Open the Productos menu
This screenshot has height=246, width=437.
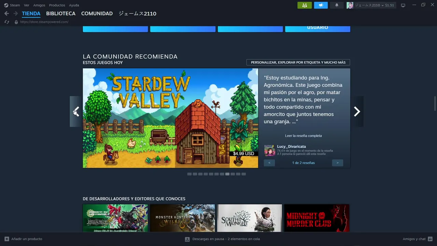(x=57, y=5)
